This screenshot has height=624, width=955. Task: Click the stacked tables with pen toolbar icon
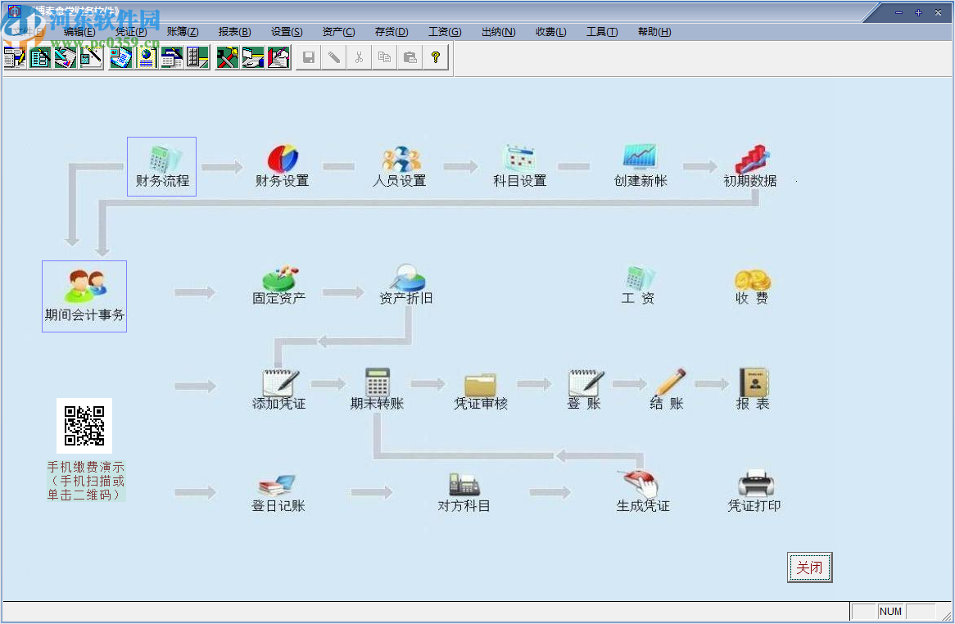(x=172, y=57)
